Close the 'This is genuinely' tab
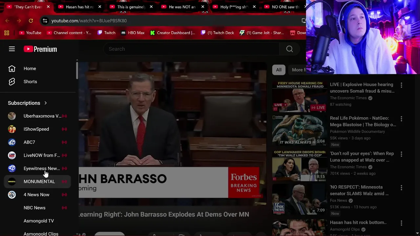Image resolution: width=420 pixels, height=236 pixels. (151, 7)
